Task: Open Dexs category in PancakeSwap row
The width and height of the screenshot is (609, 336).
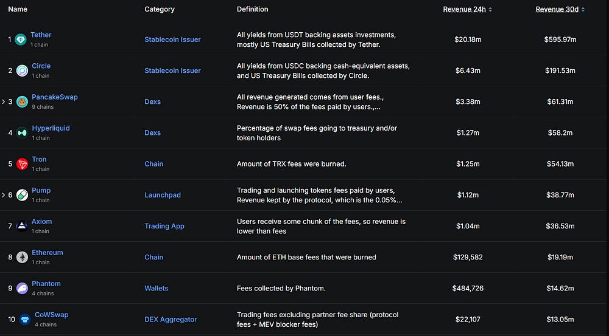Action: (x=153, y=101)
